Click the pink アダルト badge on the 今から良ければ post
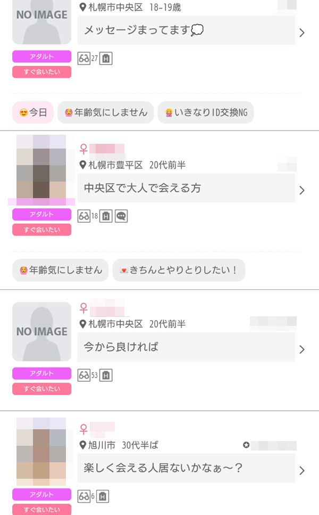The height and width of the screenshot is (515, 319). point(41,374)
